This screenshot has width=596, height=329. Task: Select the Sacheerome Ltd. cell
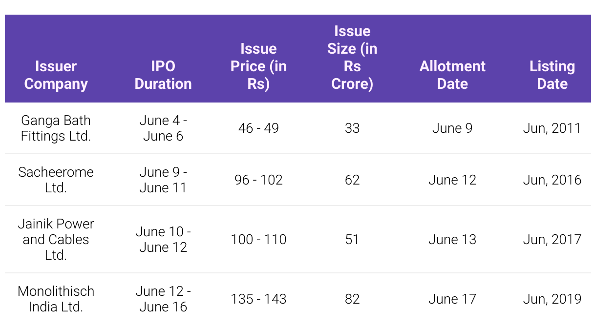[56, 180]
